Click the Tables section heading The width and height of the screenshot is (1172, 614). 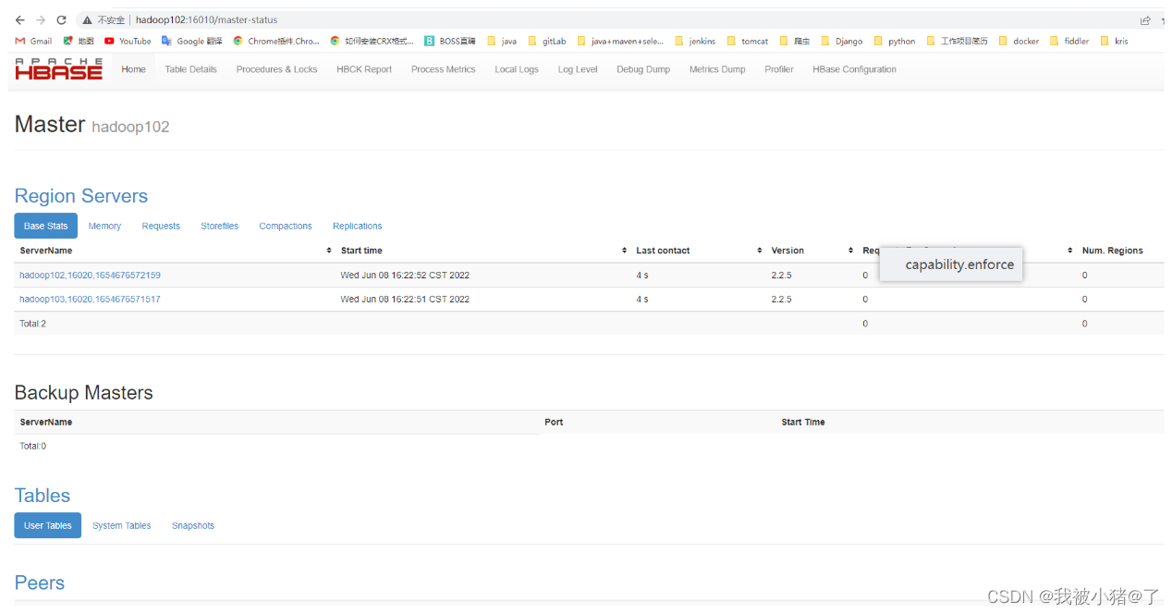(x=42, y=496)
